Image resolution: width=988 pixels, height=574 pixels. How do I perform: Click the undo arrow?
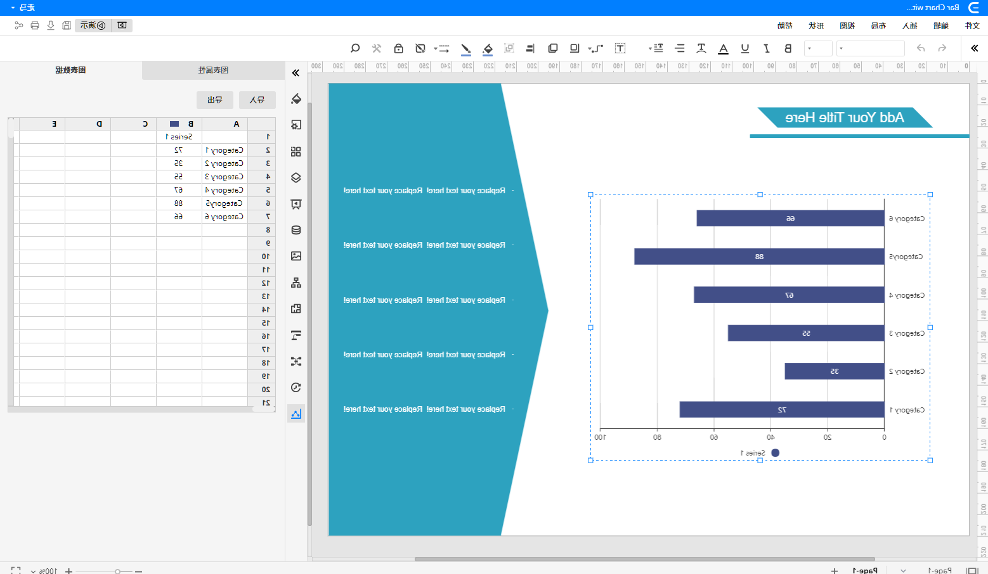pyautogui.click(x=921, y=48)
